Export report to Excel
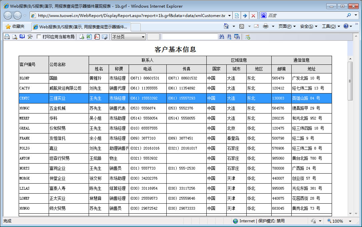Viewport: 362px width, 227px height. coord(89,37)
